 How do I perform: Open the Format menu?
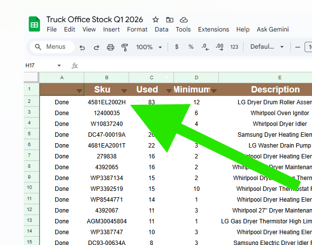point(137,30)
